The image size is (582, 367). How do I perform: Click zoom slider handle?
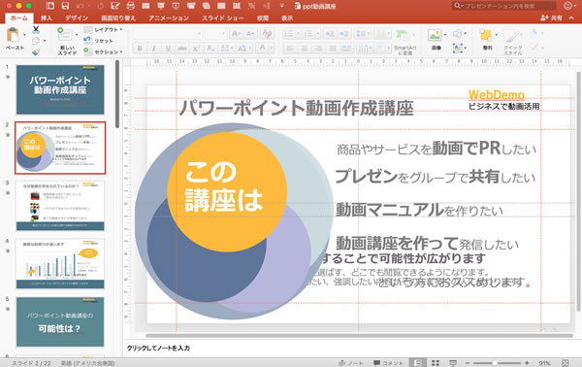click(x=495, y=363)
